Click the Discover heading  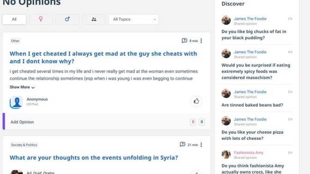pyautogui.click(x=233, y=4)
